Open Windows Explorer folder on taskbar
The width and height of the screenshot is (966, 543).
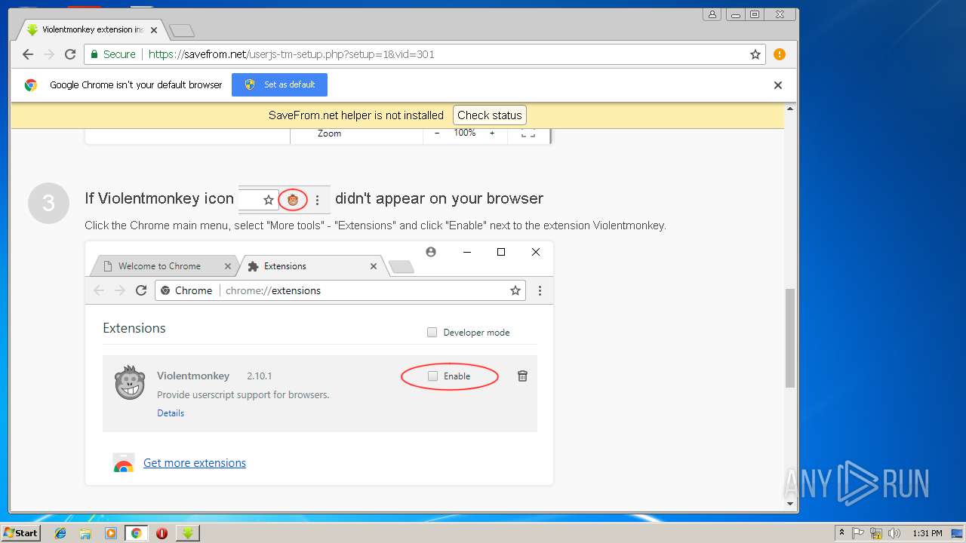pyautogui.click(x=85, y=533)
